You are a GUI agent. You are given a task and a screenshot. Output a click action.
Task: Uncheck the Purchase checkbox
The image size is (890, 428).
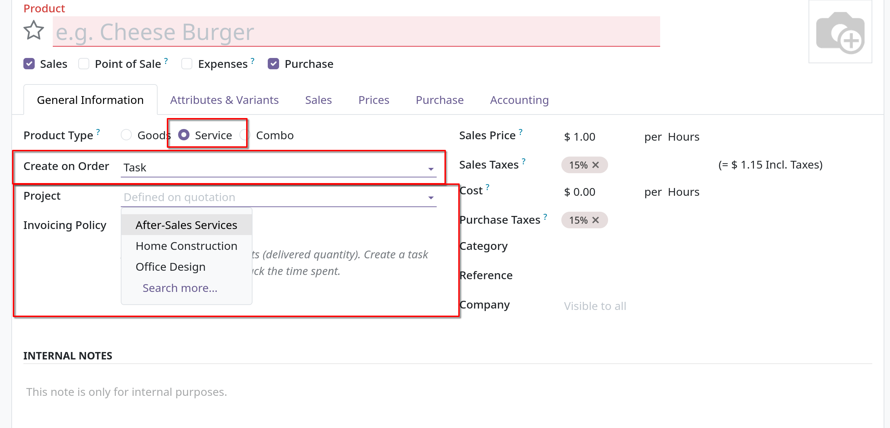click(x=273, y=64)
